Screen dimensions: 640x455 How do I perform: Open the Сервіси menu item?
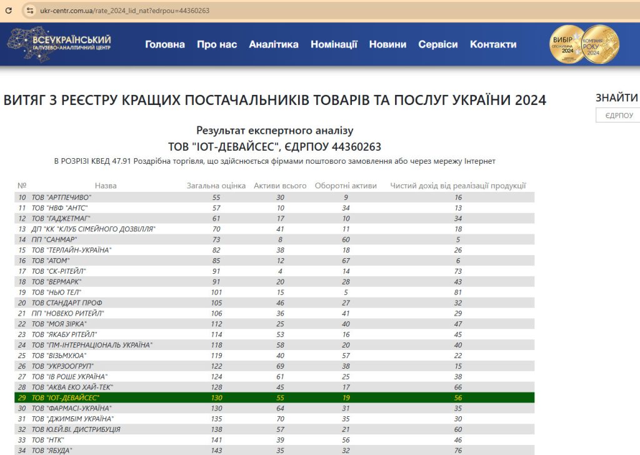(438, 44)
